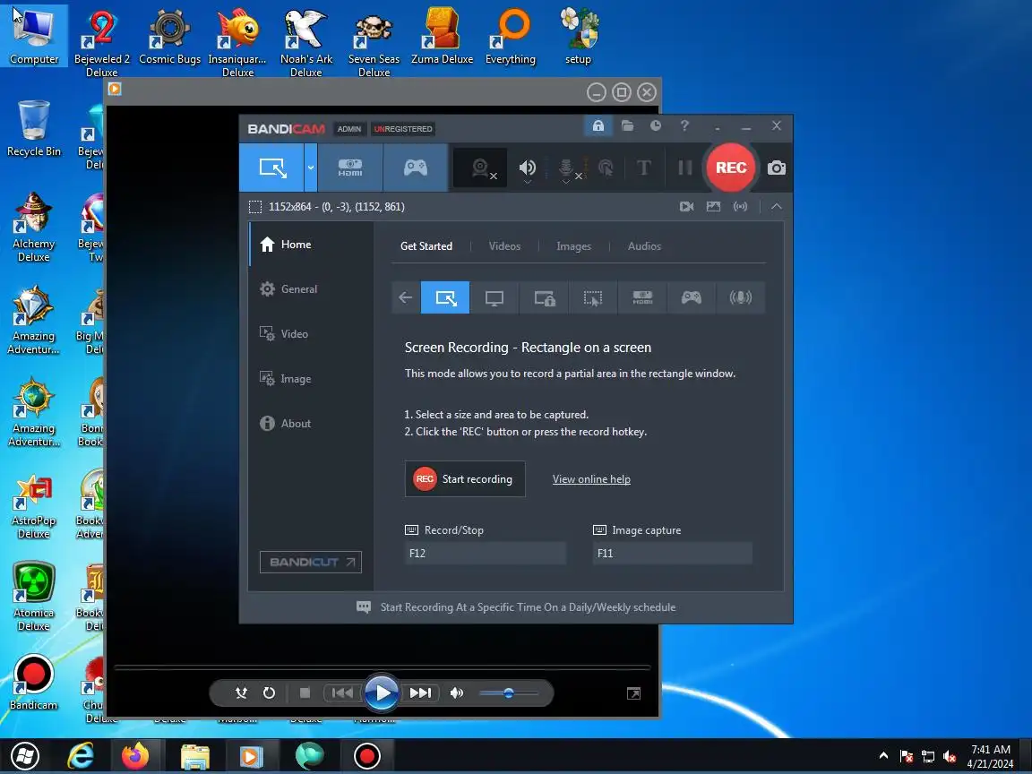Switch to Images tab

(x=574, y=246)
